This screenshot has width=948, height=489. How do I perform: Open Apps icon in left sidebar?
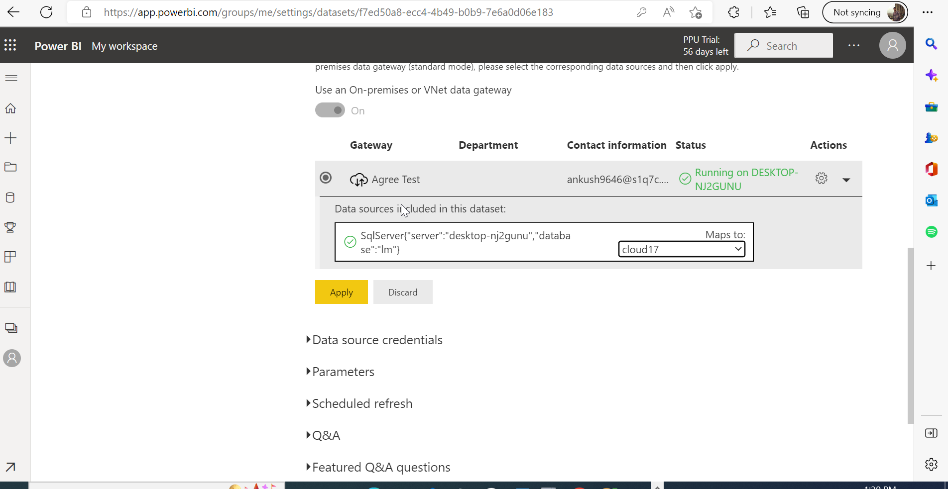[x=10, y=257]
